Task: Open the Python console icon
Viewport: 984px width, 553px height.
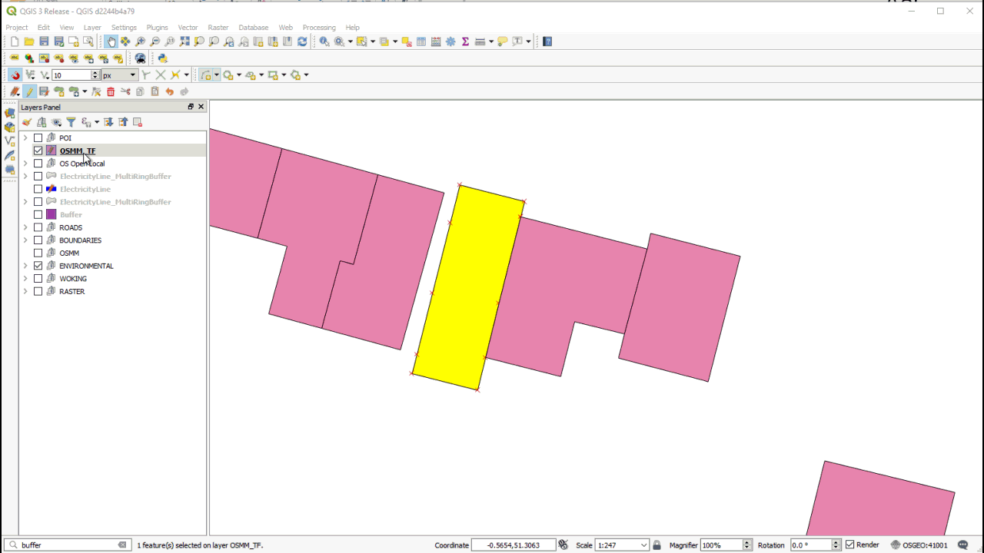Action: (x=162, y=58)
